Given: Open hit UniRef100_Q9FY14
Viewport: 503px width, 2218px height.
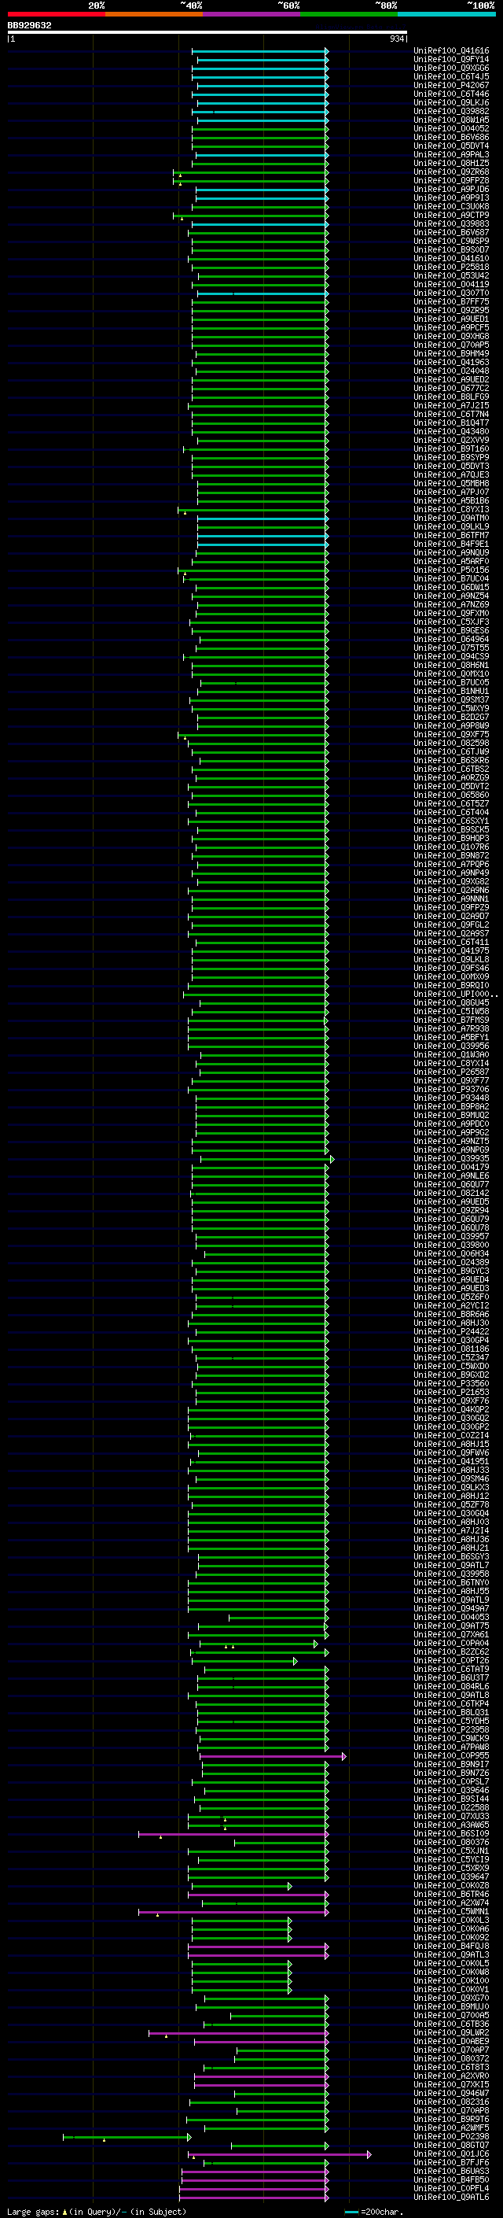Looking at the screenshot, I should tap(450, 60).
